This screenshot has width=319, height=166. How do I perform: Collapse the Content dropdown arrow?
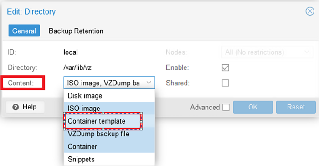coord(149,83)
